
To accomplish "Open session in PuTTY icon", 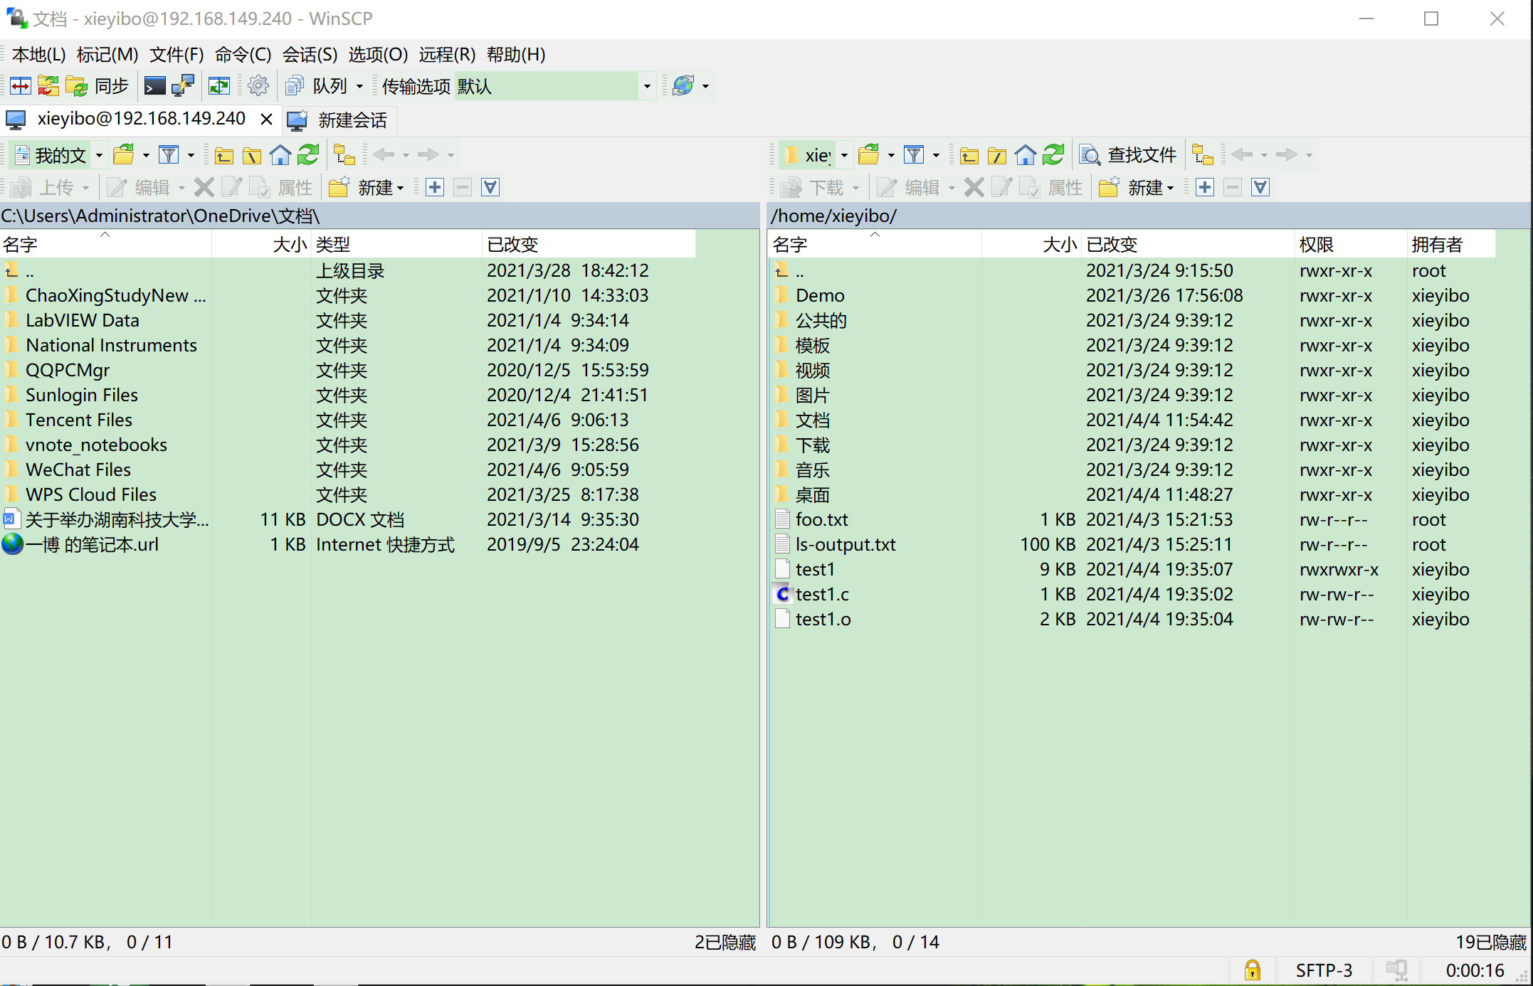I will 183,86.
